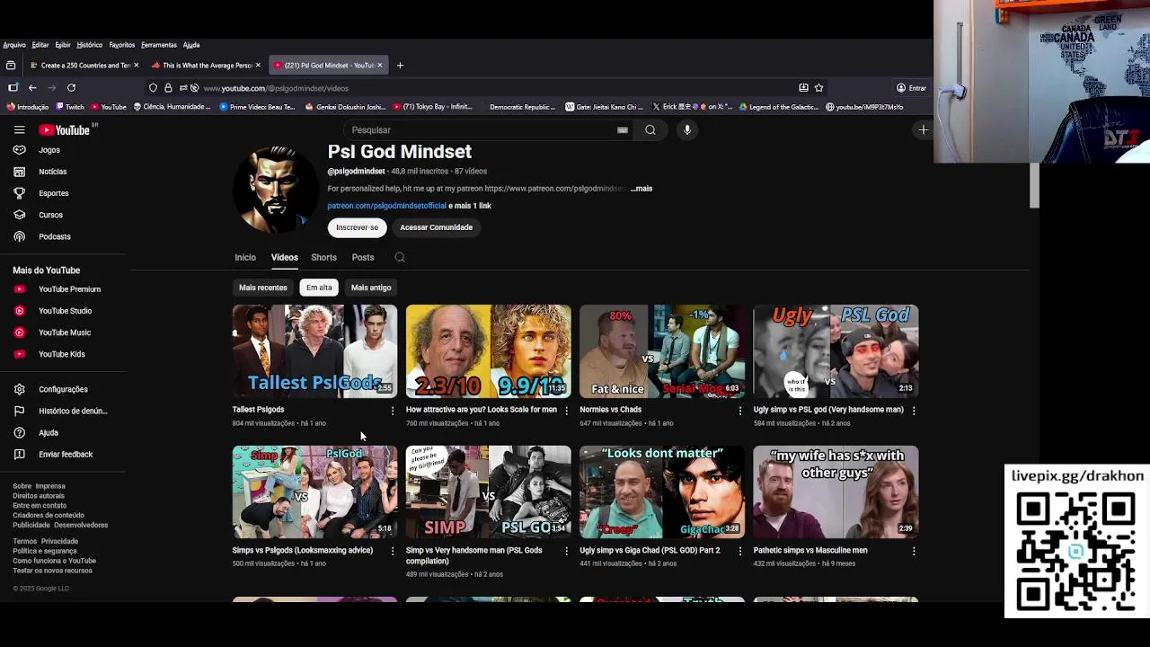Go to the YouTube home logo
This screenshot has width=1150, height=647.
[x=64, y=130]
